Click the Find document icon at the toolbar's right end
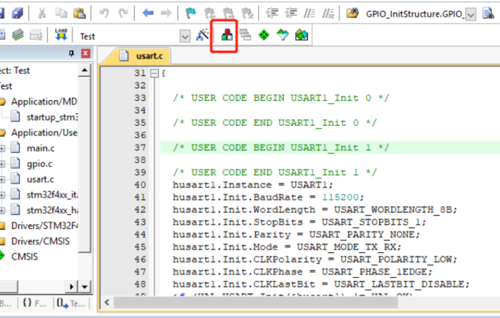 [488, 13]
